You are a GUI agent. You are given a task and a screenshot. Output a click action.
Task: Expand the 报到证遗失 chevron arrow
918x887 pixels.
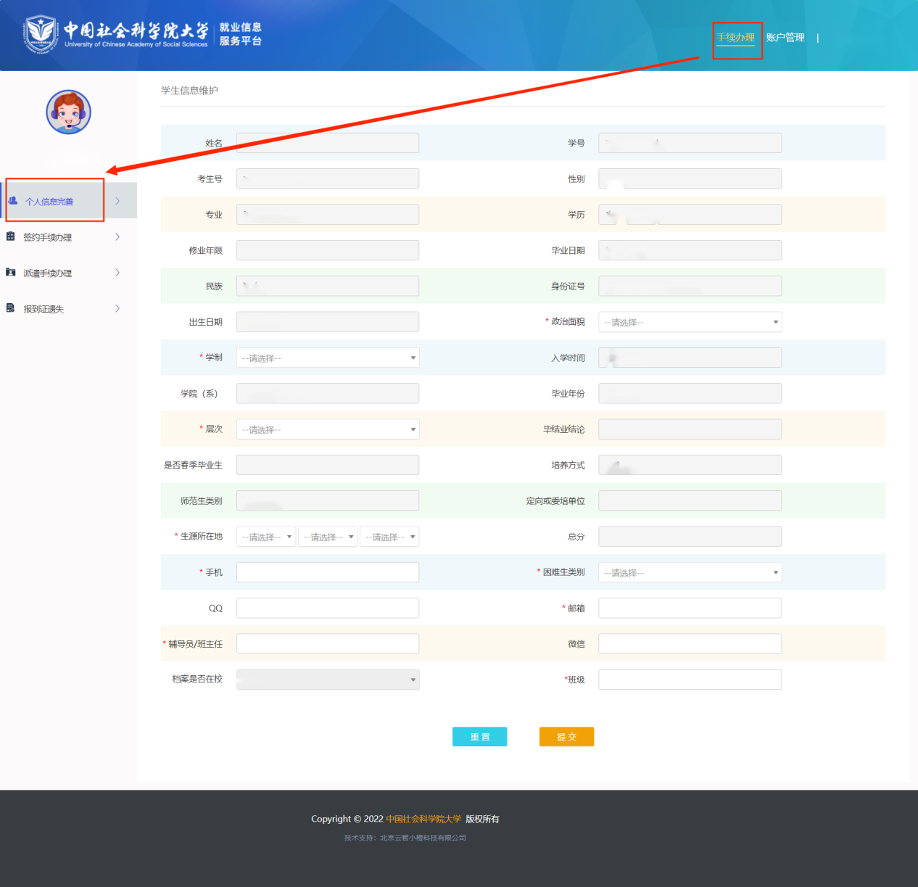117,308
